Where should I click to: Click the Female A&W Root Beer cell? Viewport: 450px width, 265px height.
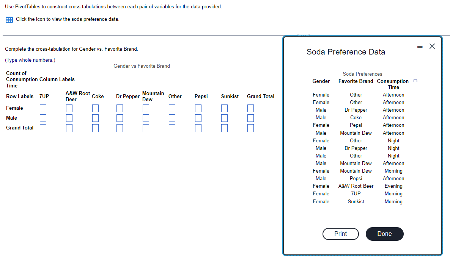coord(69,108)
